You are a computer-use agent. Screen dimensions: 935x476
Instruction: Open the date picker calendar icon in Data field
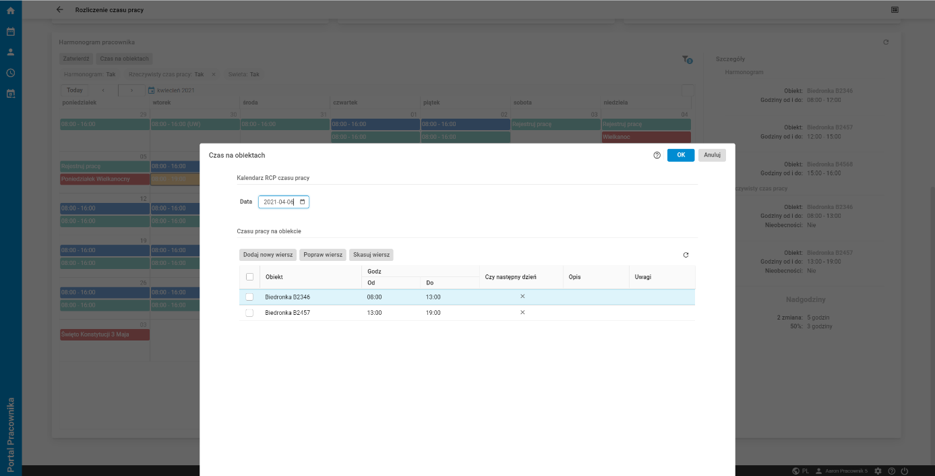point(303,202)
